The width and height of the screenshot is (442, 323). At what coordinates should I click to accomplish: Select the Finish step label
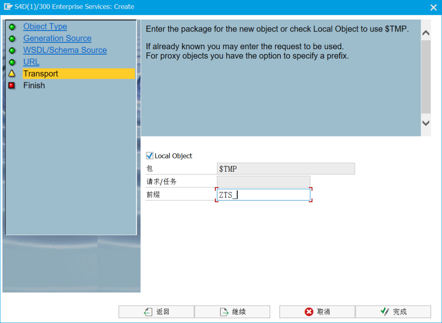(x=34, y=85)
